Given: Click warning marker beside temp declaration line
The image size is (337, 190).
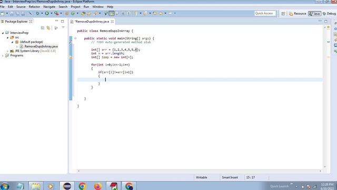Looking at the screenshot, I should point(71,58).
